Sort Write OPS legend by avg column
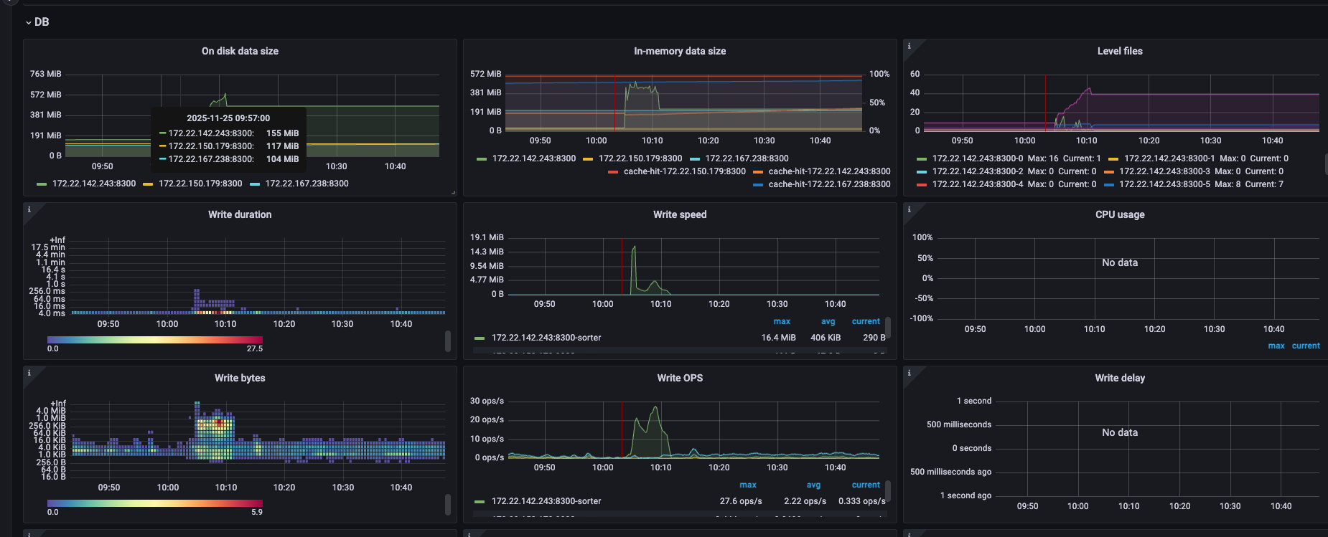 pos(813,485)
